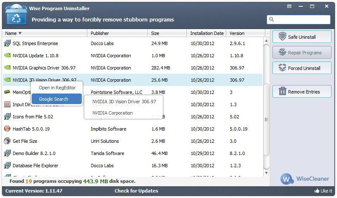The height and width of the screenshot is (198, 337).
Task: Click the Database File Explorer icon
Action: coord(7,166)
